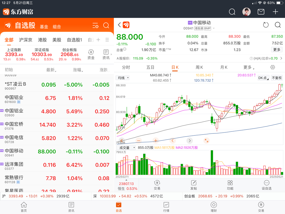Open the messages envelope icon
285x214 pixels.
(x=261, y=12)
